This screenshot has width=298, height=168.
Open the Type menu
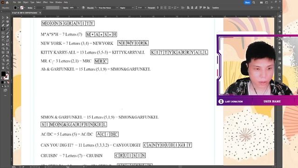click(x=32, y=2)
